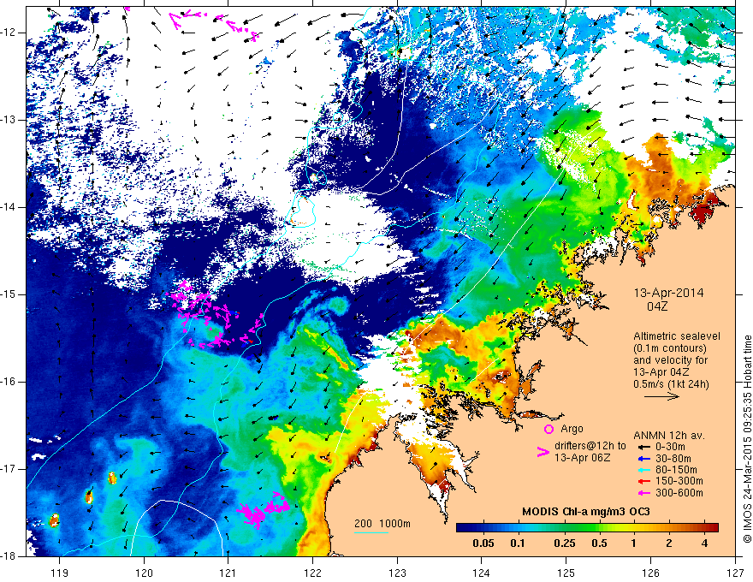The height and width of the screenshot is (582, 753).
Task: Click the longitude label 126
Action: pos(650,573)
